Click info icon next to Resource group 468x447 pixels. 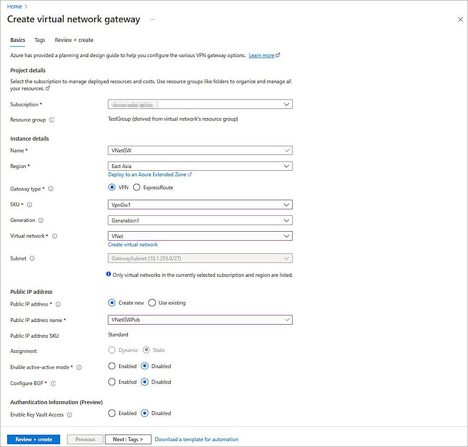click(x=52, y=120)
